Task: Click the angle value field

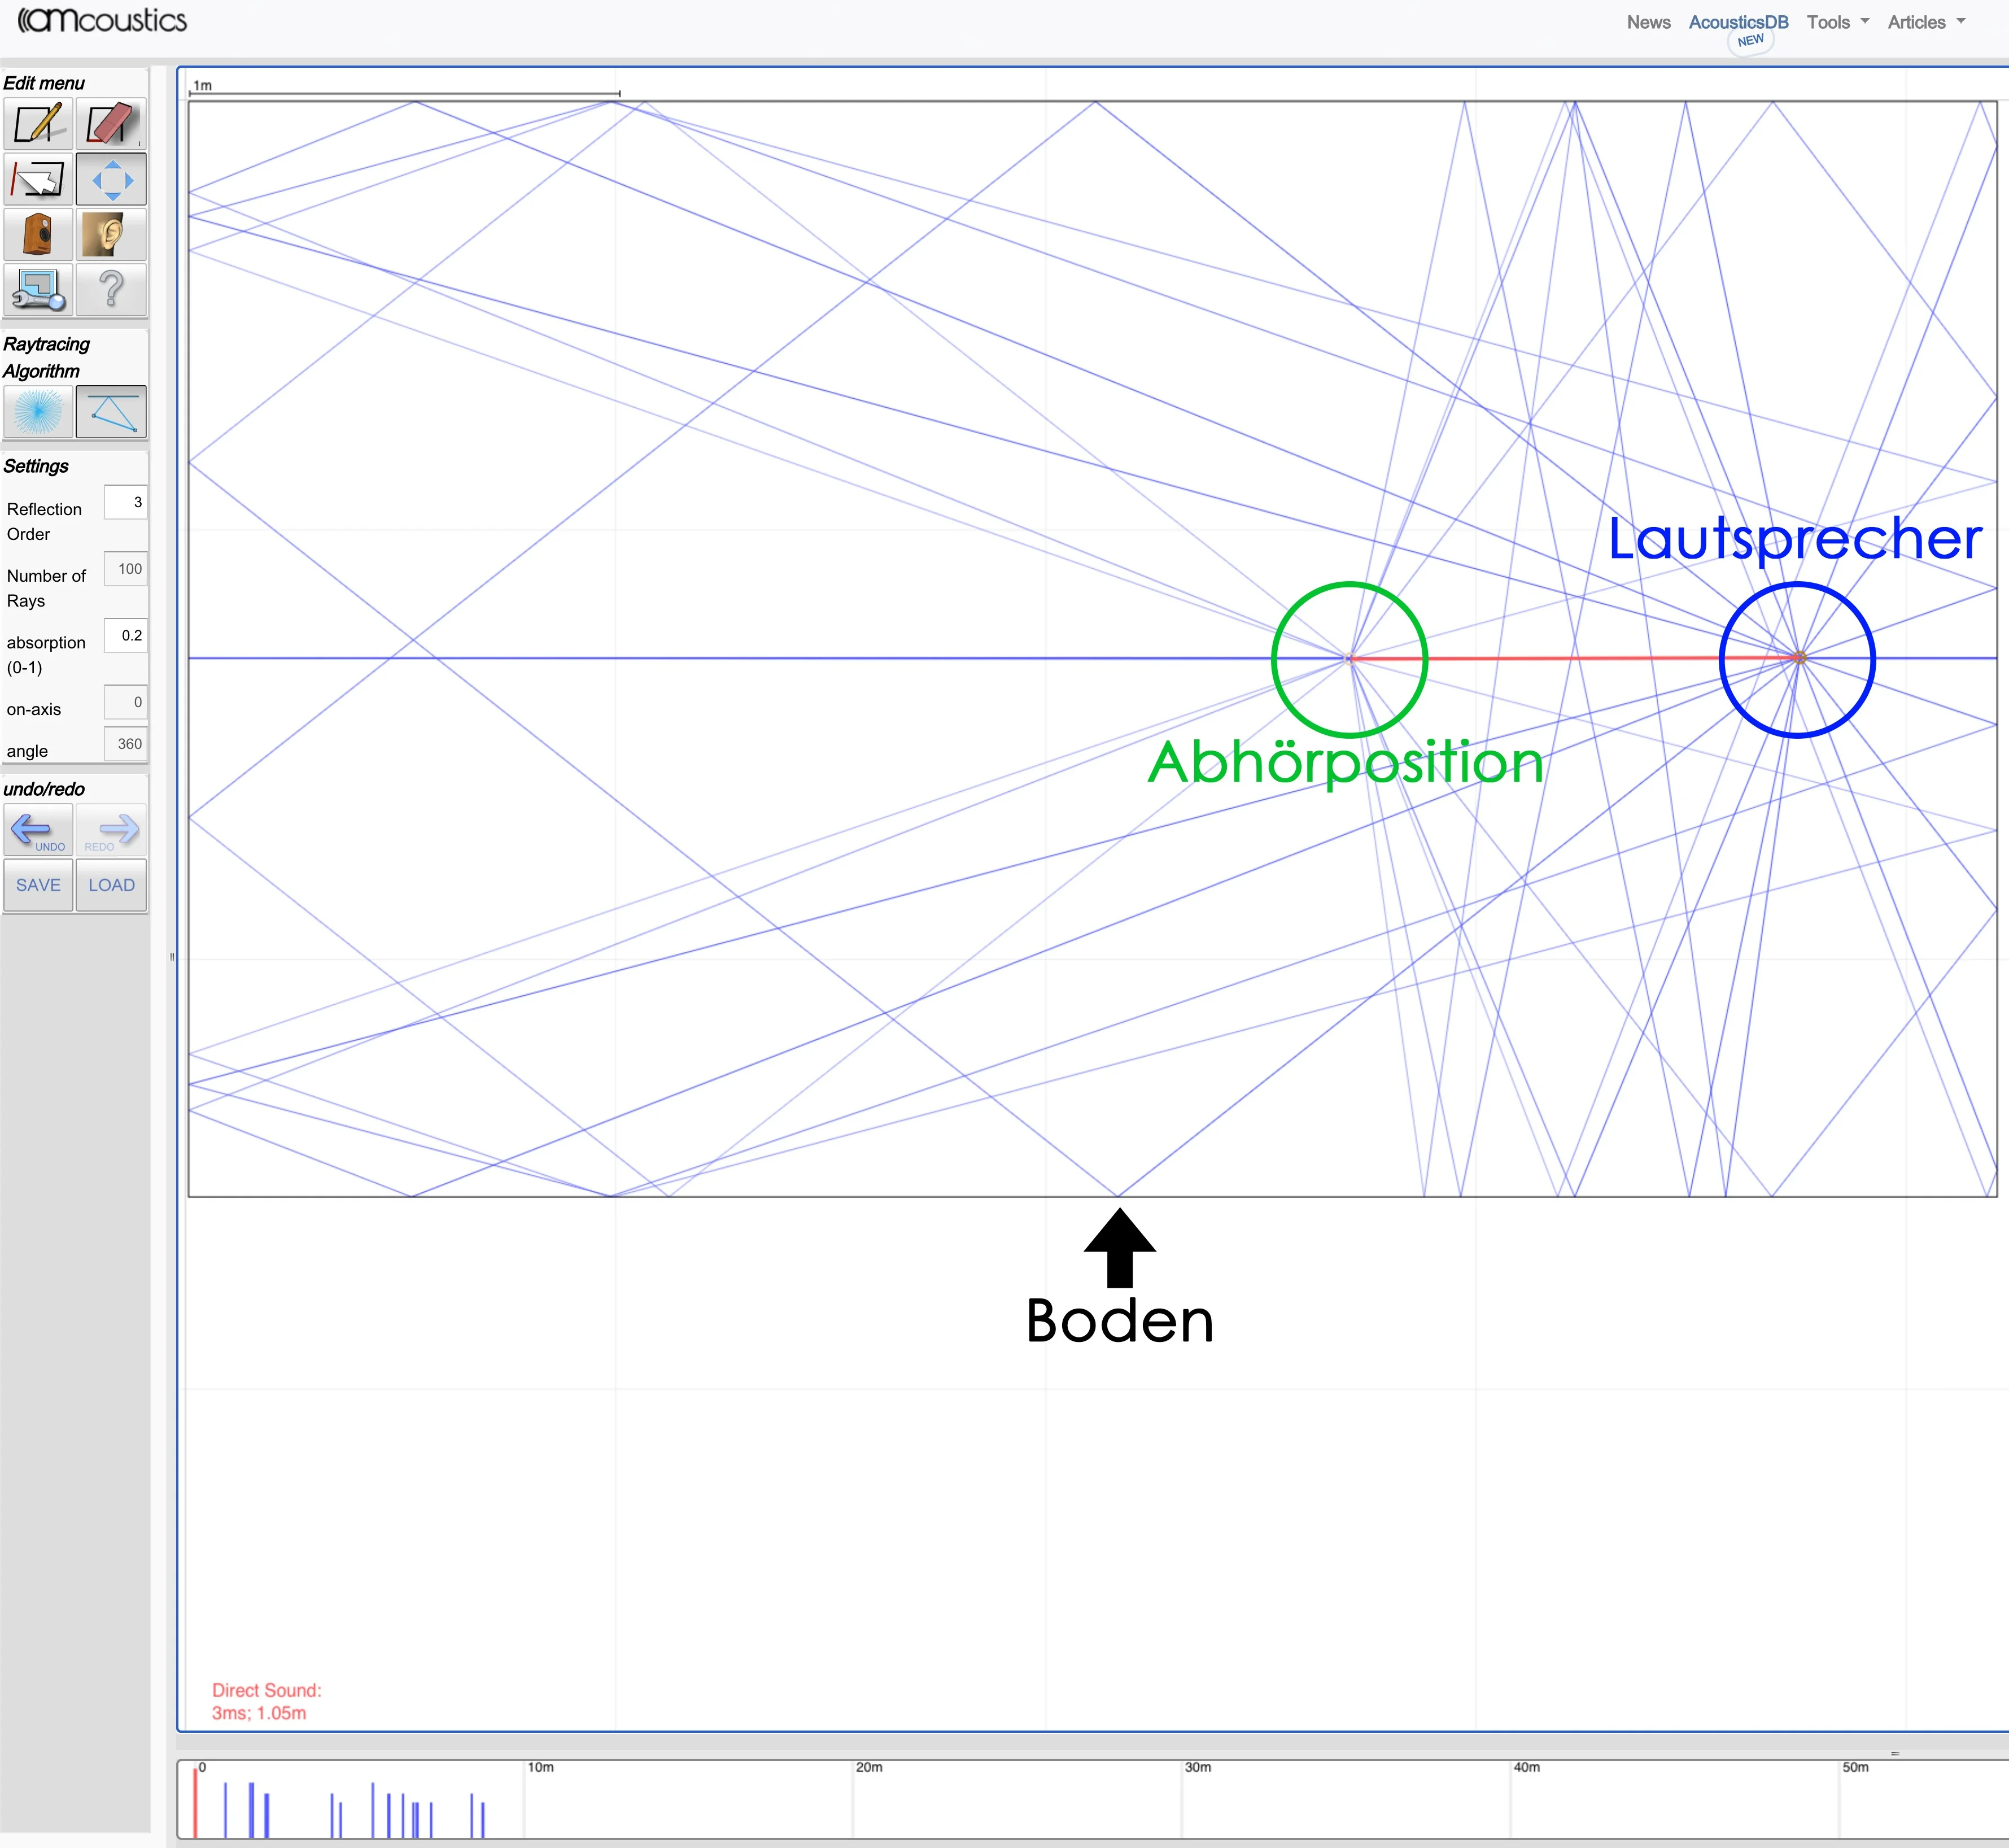Action: click(126, 744)
